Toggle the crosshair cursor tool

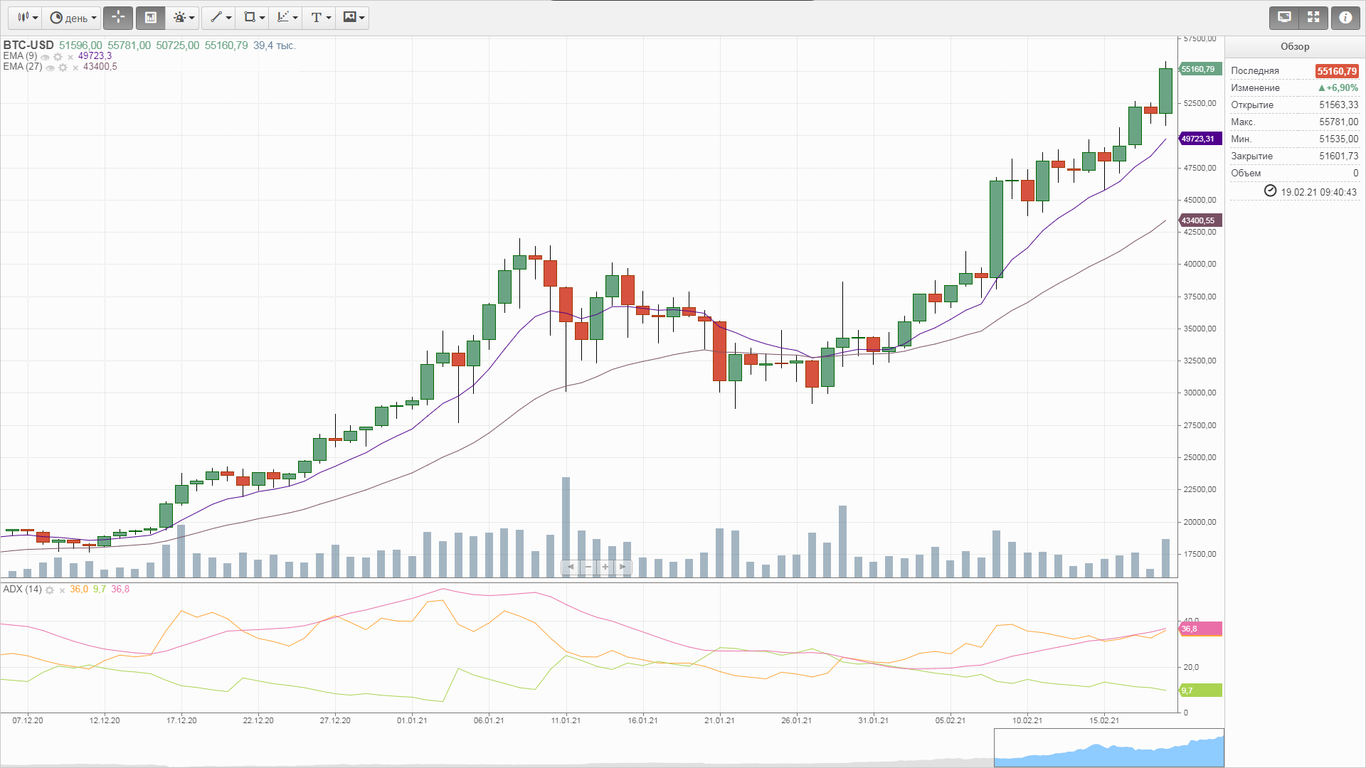coord(118,17)
